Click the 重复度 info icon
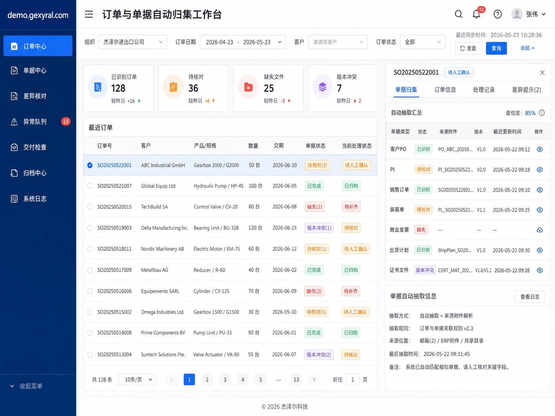The height and width of the screenshot is (416, 555). (x=542, y=113)
